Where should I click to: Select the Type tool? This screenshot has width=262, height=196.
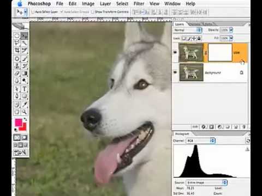click(25, 89)
